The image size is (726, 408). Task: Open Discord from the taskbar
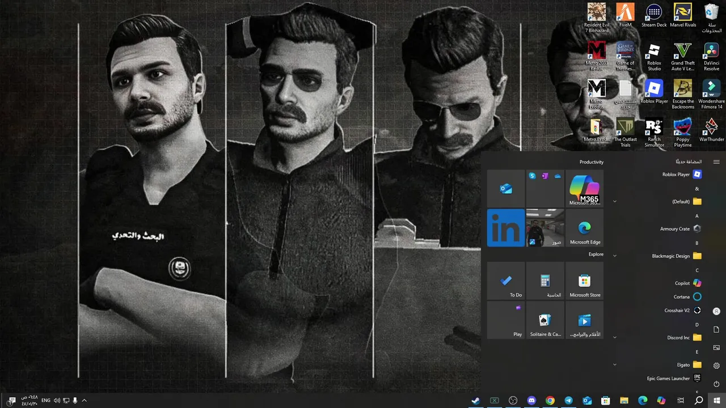tap(531, 401)
